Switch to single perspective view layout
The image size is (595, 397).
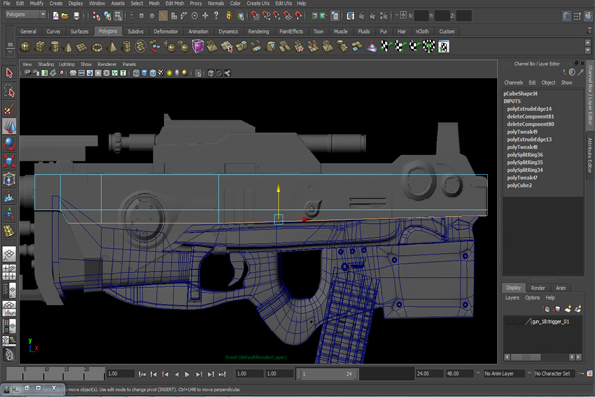click(x=9, y=254)
